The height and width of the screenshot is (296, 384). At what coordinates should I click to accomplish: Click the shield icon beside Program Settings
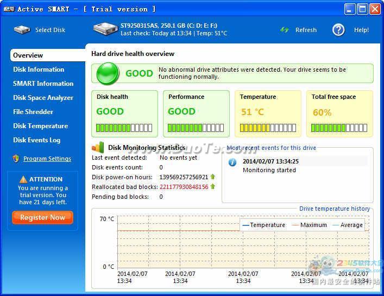16,159
